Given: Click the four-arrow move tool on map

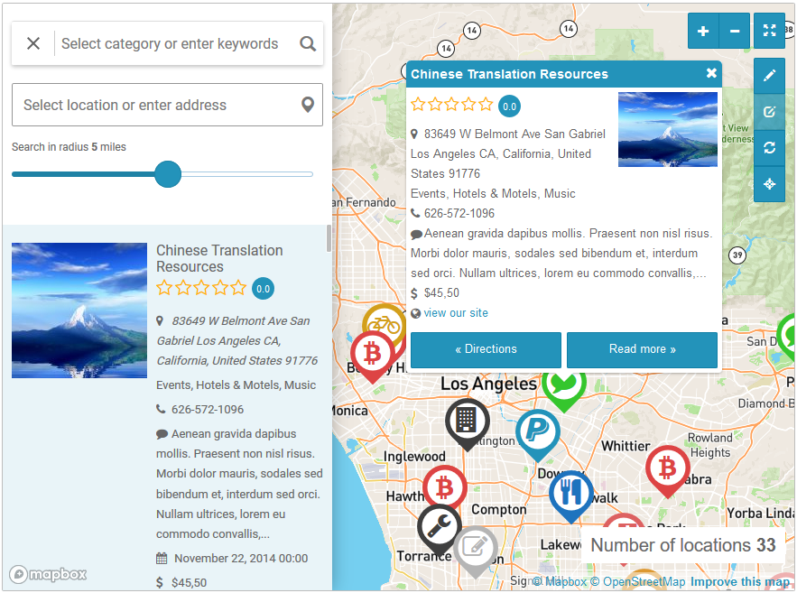Looking at the screenshot, I should coord(769,184).
